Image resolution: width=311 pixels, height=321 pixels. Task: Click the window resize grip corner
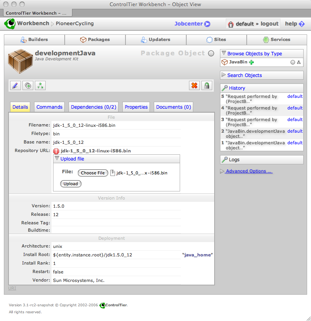(308, 318)
